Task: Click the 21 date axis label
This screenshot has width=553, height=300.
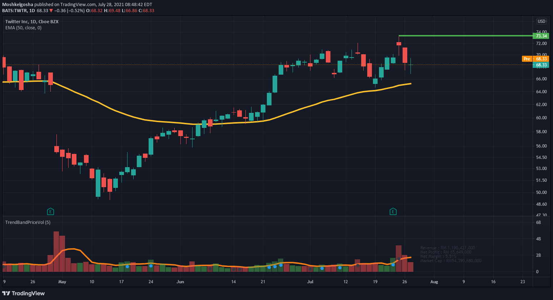Action: pos(263,282)
